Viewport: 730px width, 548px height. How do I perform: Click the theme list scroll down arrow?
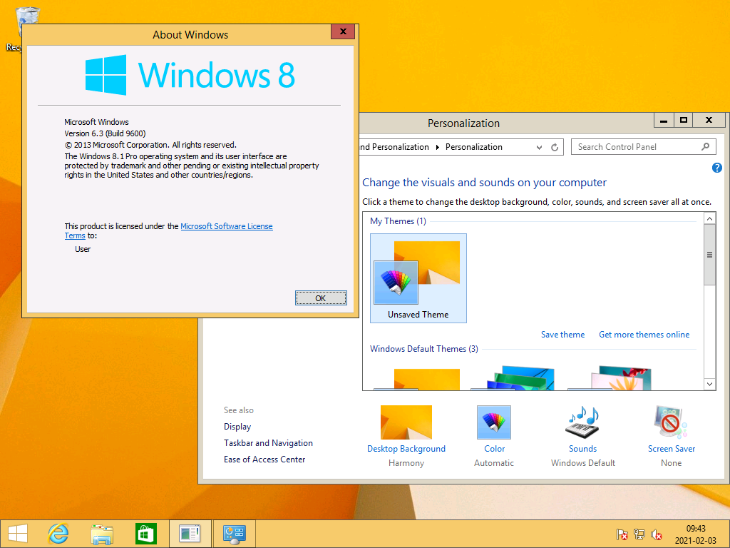[709, 384]
